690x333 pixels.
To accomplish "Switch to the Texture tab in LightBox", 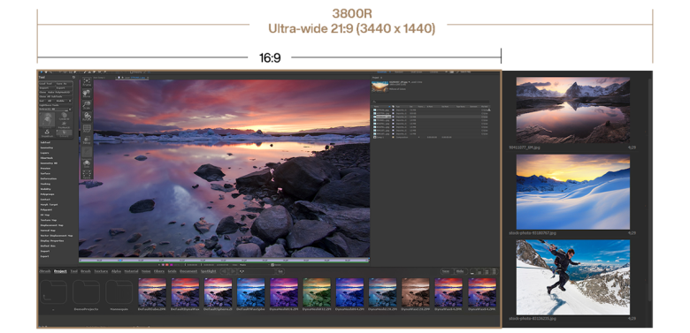I will pyautogui.click(x=101, y=271).
